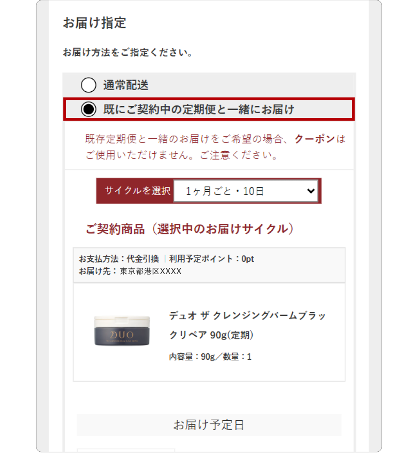
Task: Click the 通常配送 option label
Action: (x=126, y=85)
